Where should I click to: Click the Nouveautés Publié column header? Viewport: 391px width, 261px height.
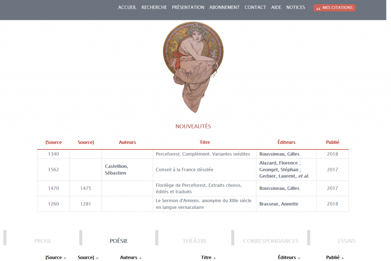click(x=333, y=142)
